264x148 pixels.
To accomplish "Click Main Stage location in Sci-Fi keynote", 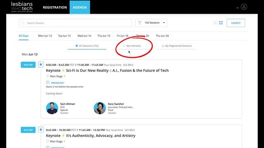I will pos(56,76).
